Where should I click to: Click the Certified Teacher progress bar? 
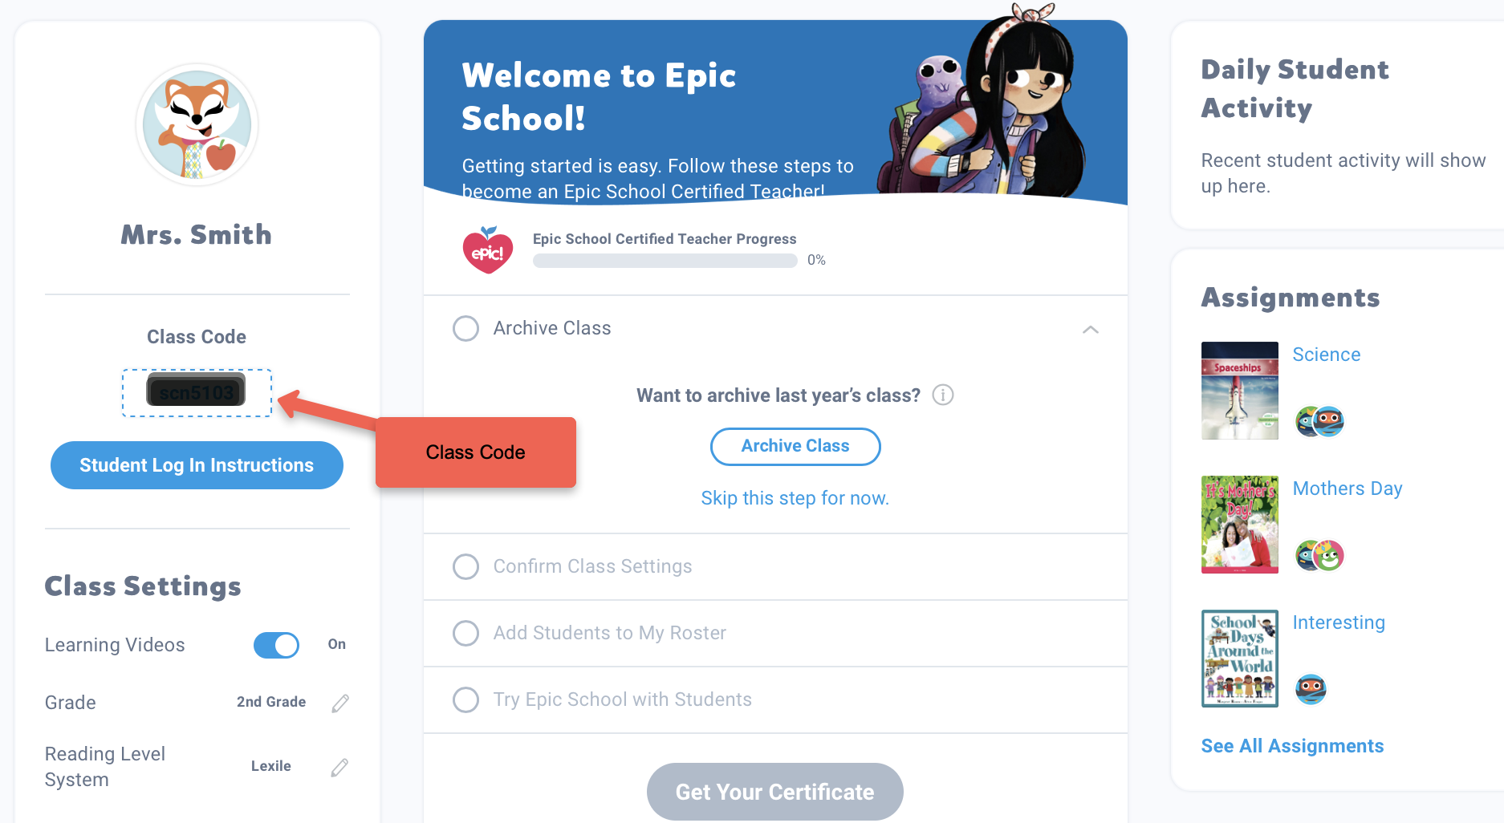tap(665, 261)
